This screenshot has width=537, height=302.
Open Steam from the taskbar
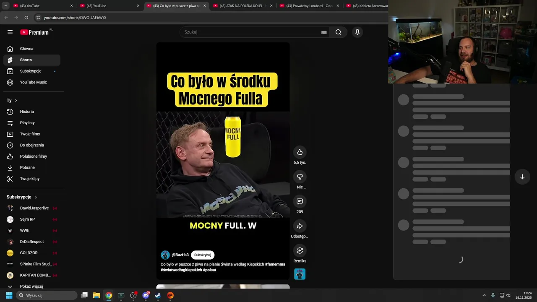158,295
